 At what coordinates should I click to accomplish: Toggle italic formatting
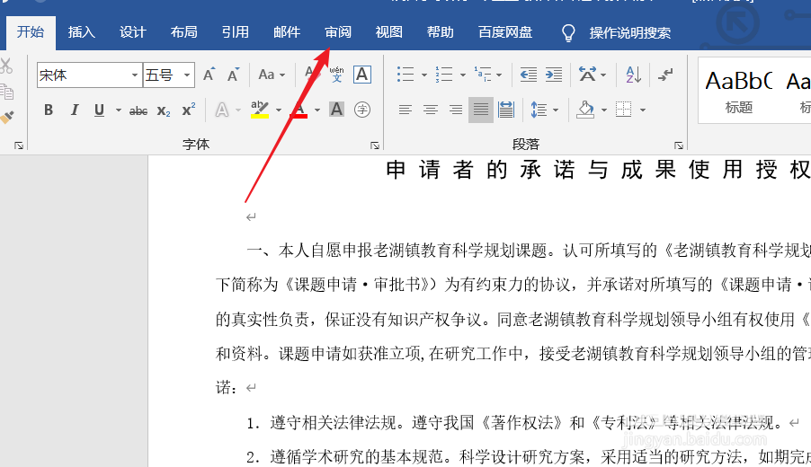click(75, 110)
